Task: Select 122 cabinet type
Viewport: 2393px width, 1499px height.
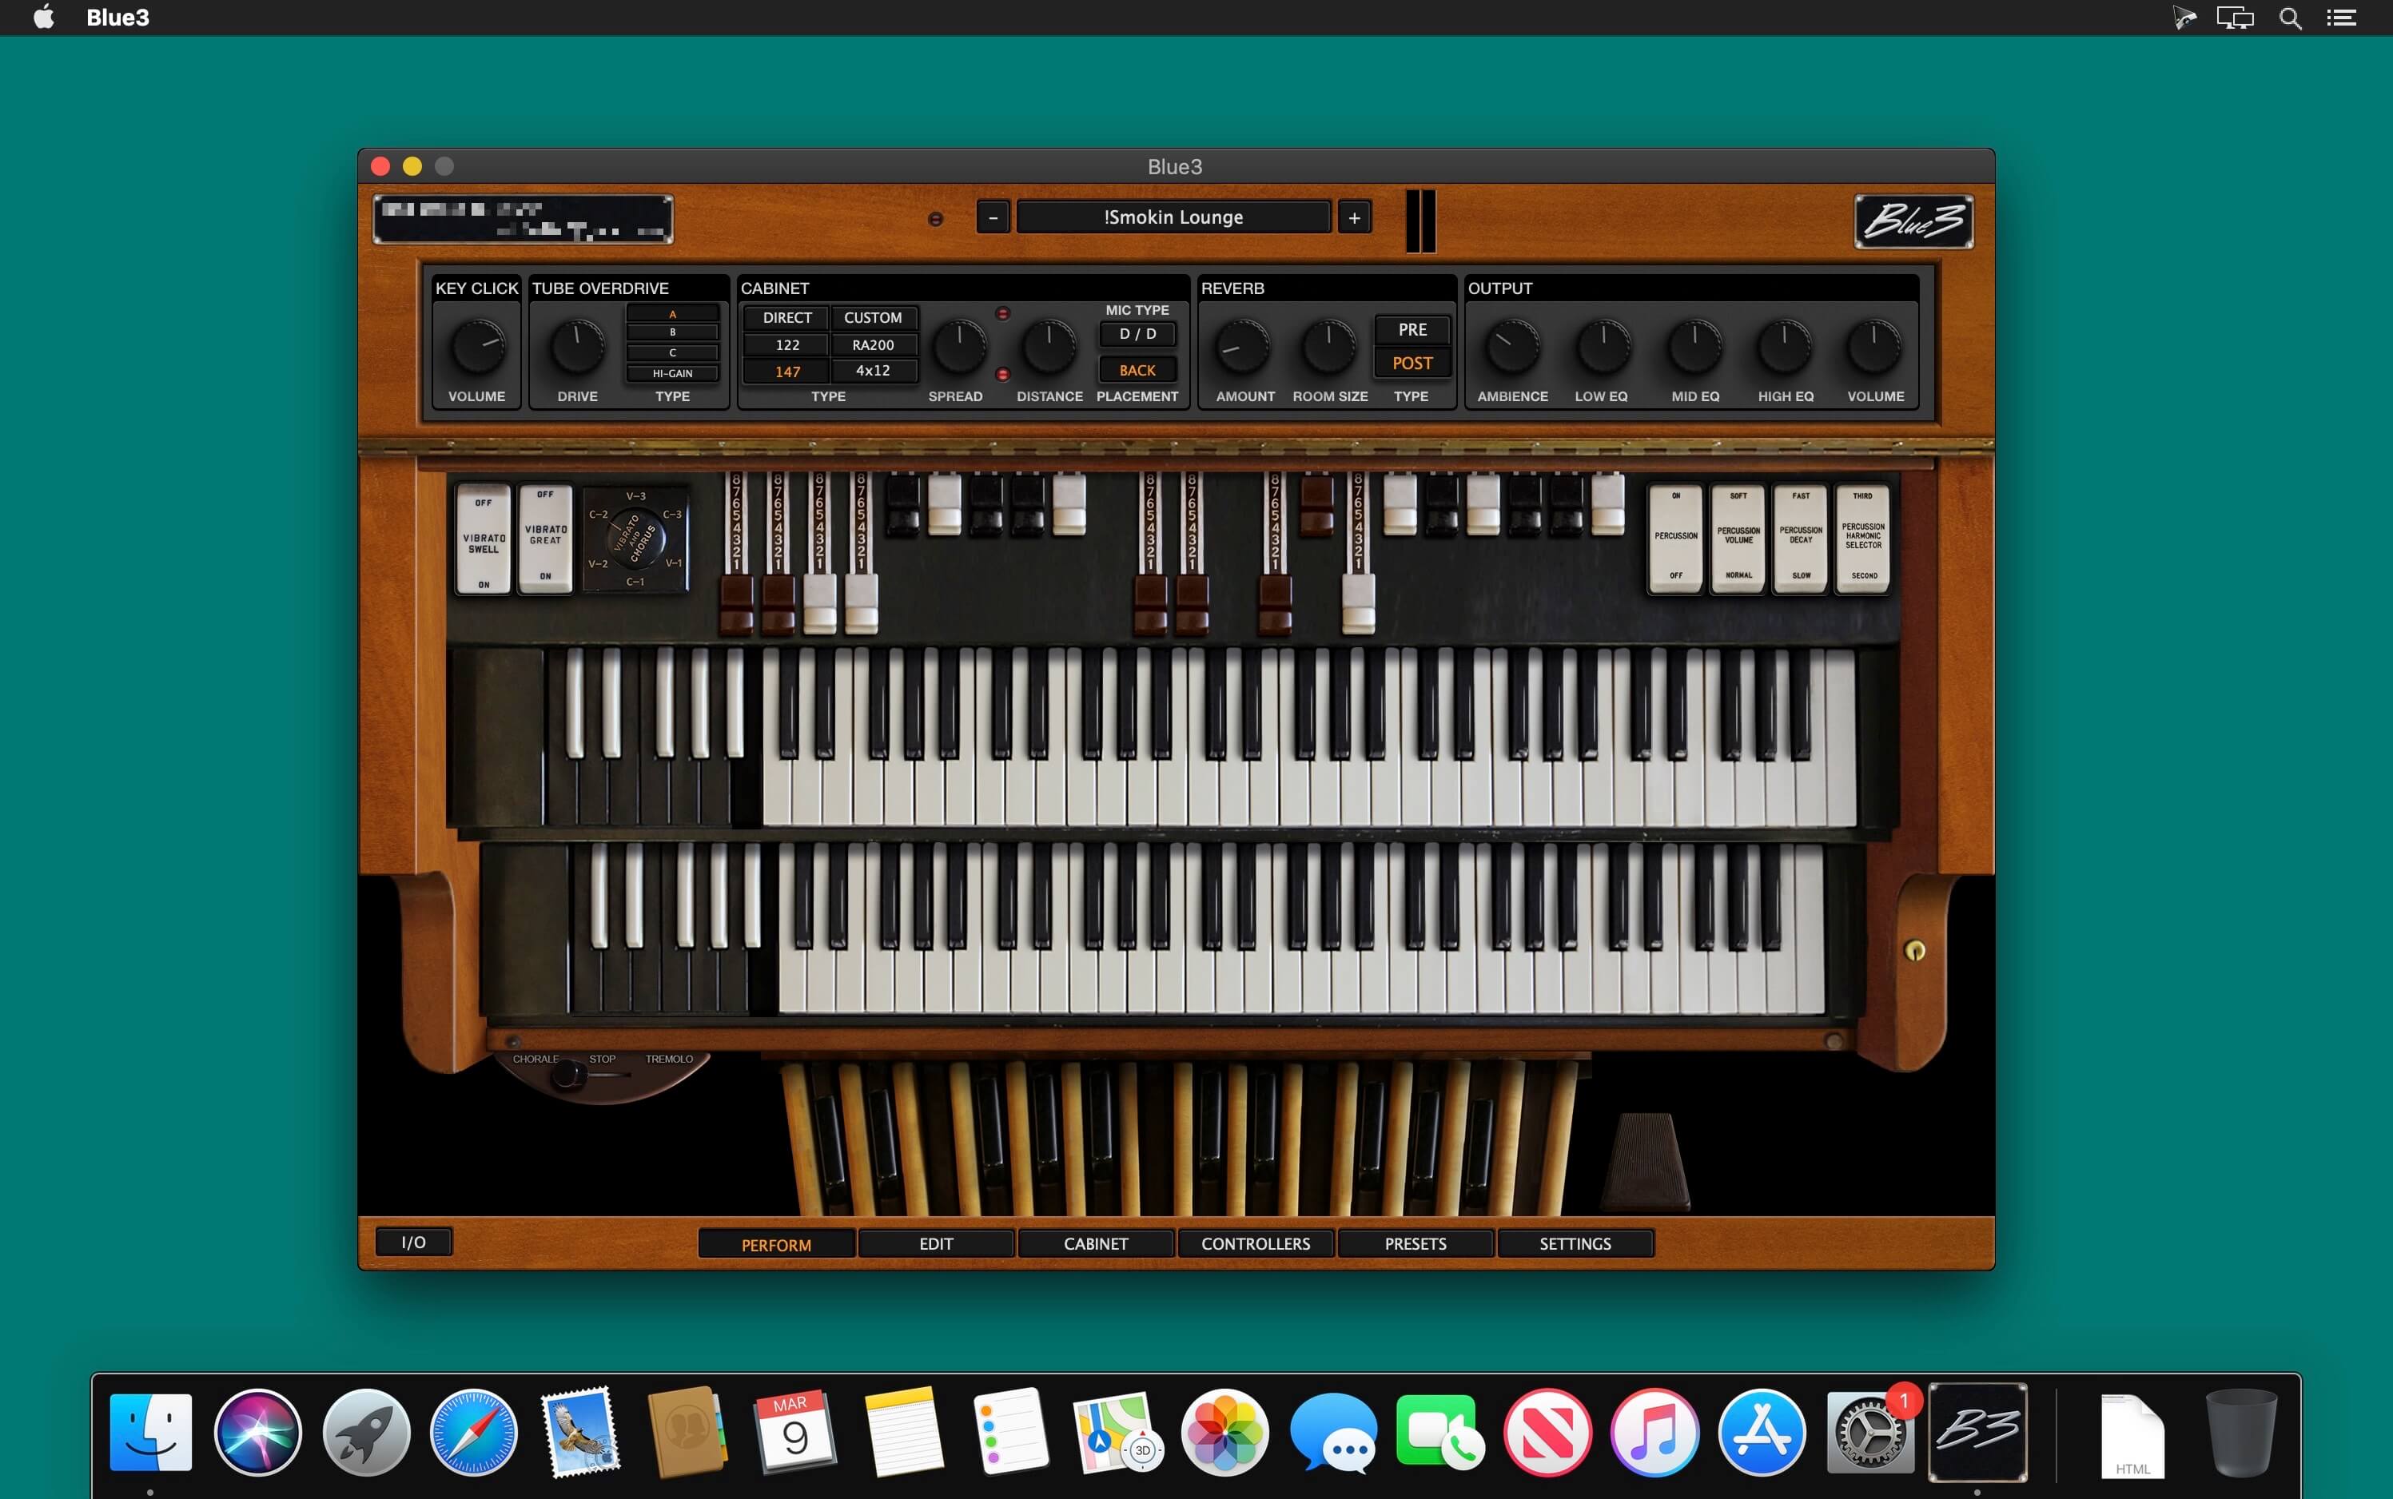Action: point(787,345)
